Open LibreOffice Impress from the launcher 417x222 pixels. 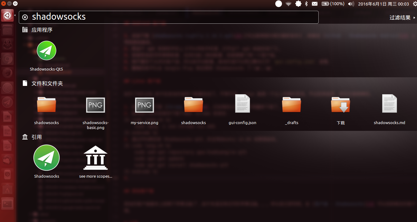(x=7, y=146)
